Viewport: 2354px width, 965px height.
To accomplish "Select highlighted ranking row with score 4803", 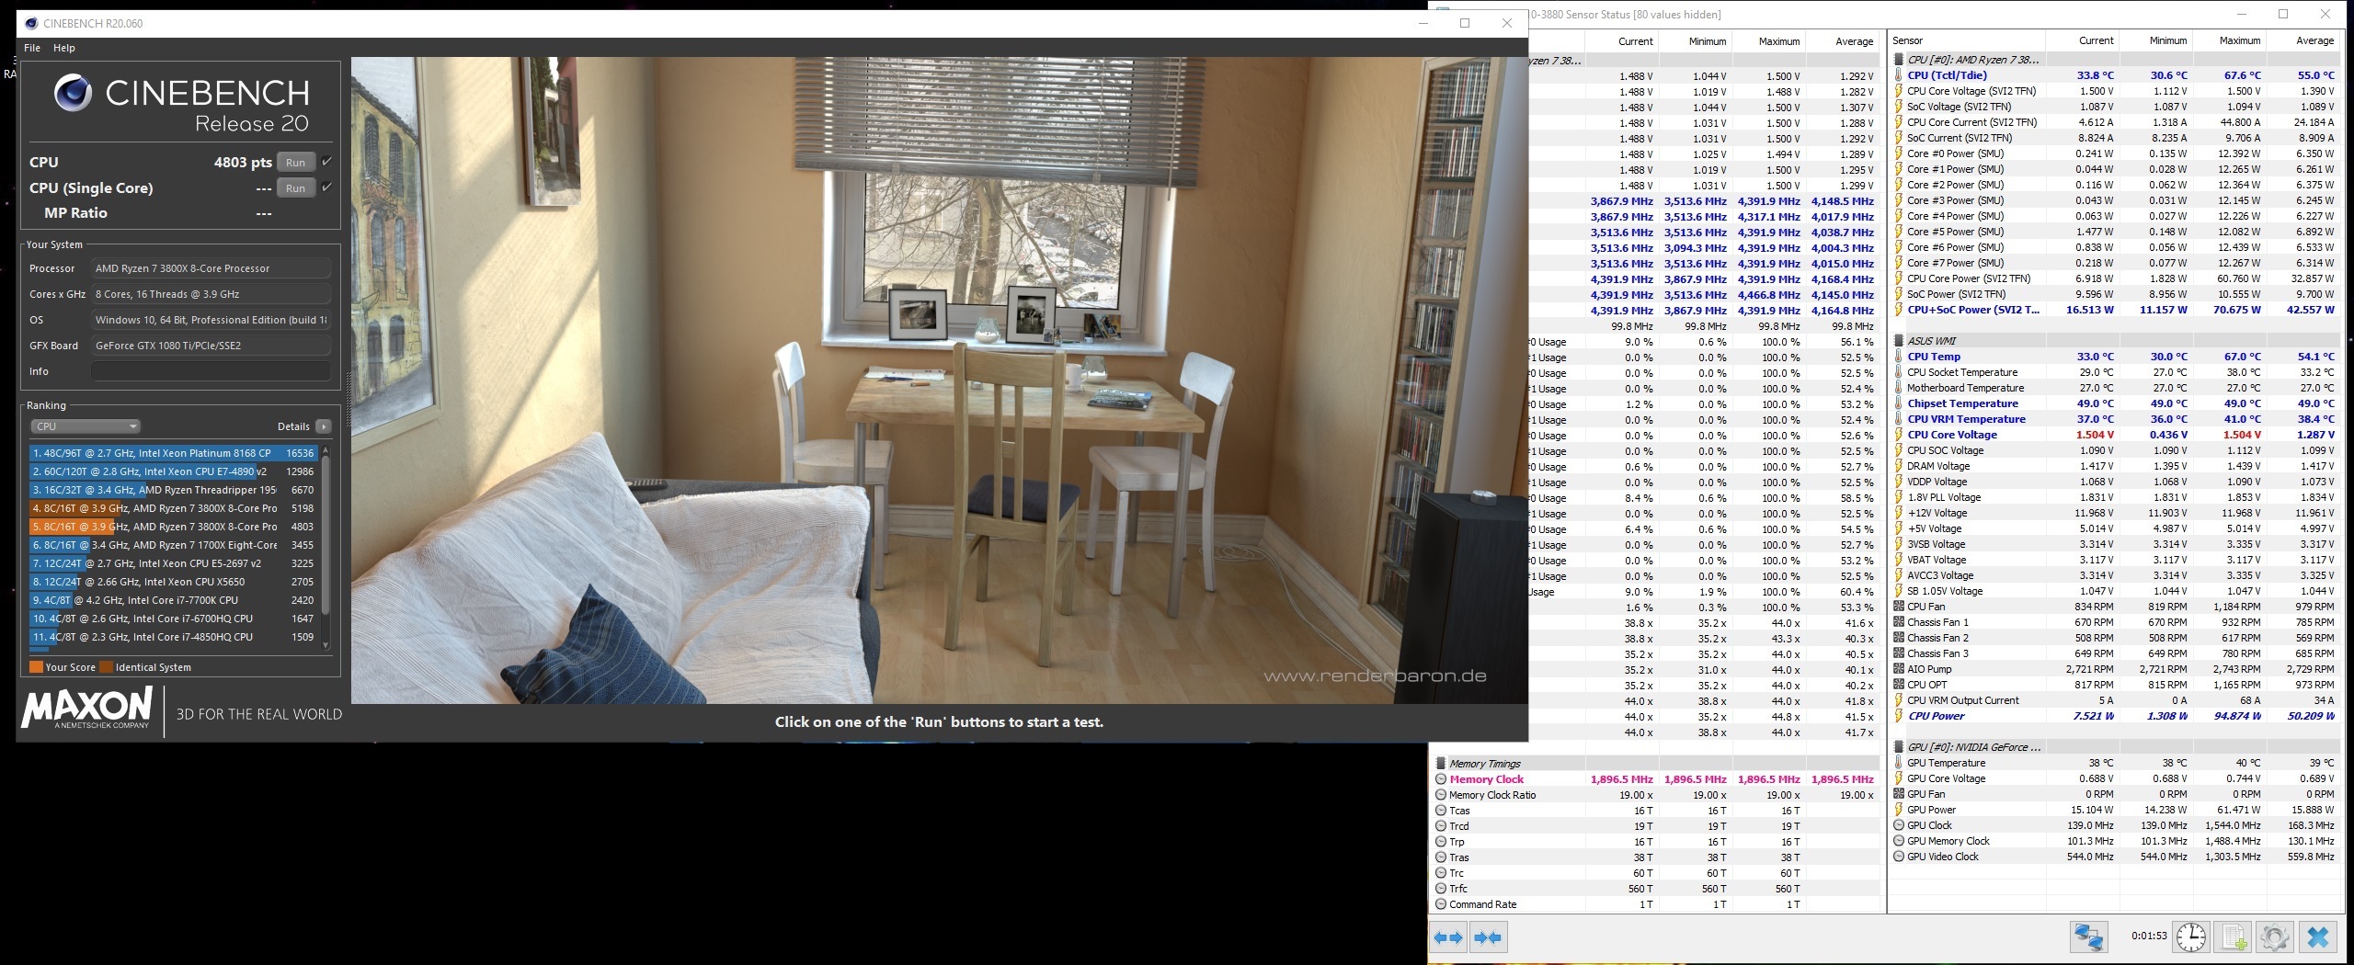I will 173,527.
